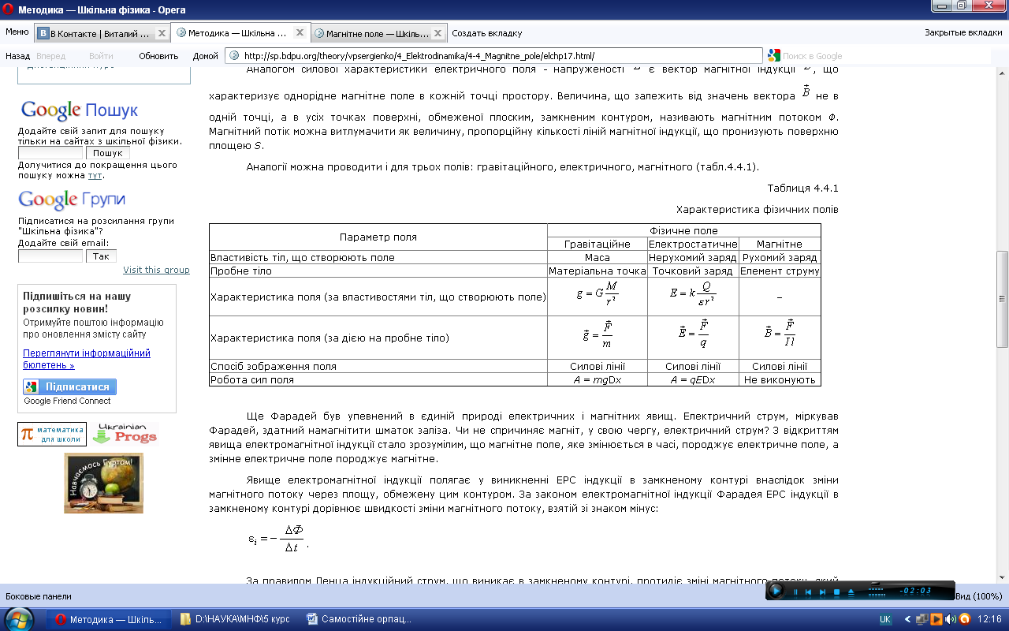Click the vertical scrollbar thumb
Viewport: 1009px width, 631px height.
(x=1003, y=299)
